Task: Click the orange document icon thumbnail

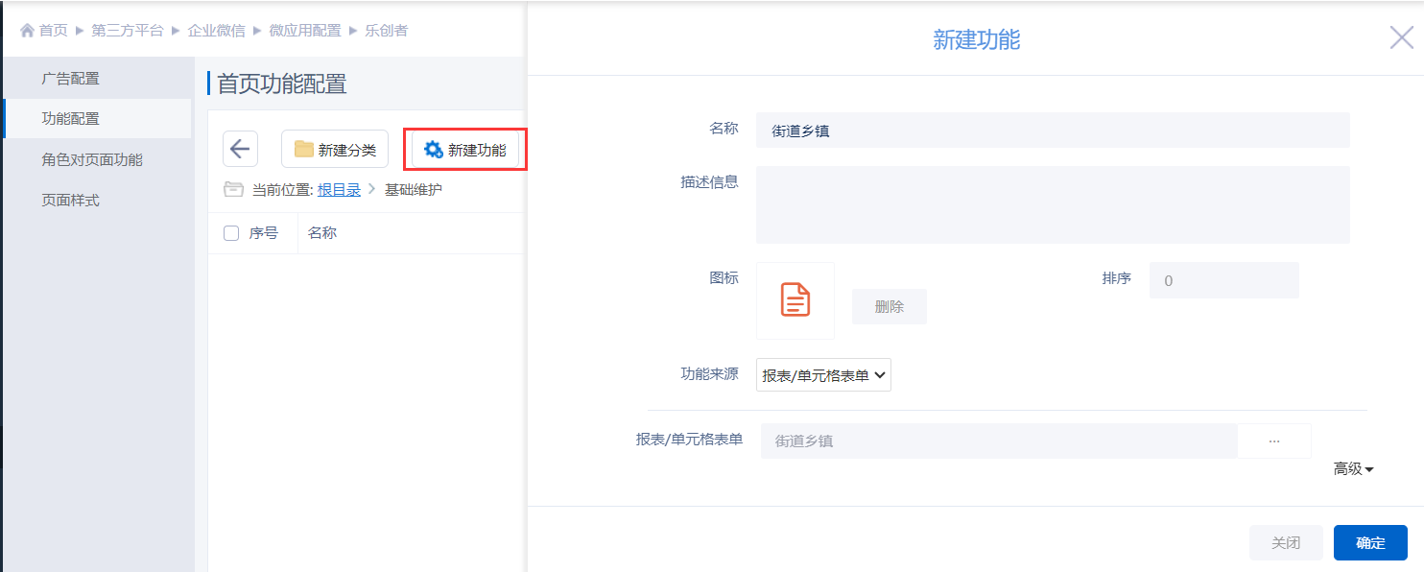Action: click(x=795, y=300)
